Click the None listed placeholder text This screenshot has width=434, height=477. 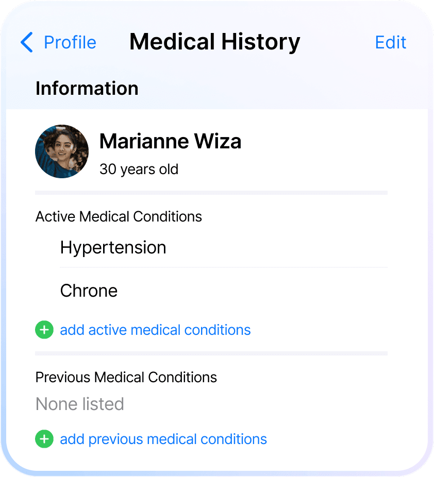(x=80, y=404)
